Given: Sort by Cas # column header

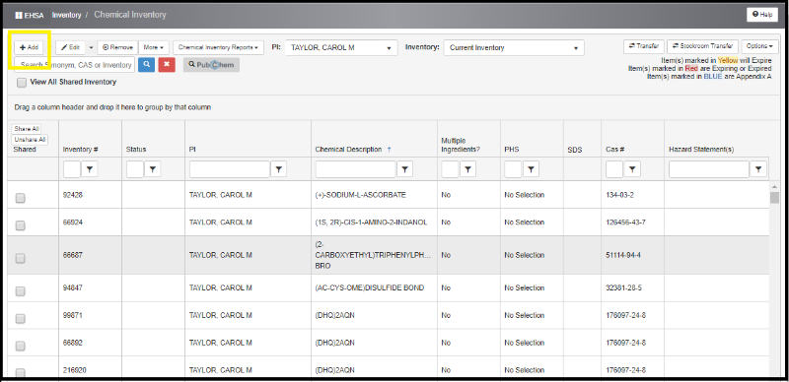Looking at the screenshot, I should [x=615, y=150].
